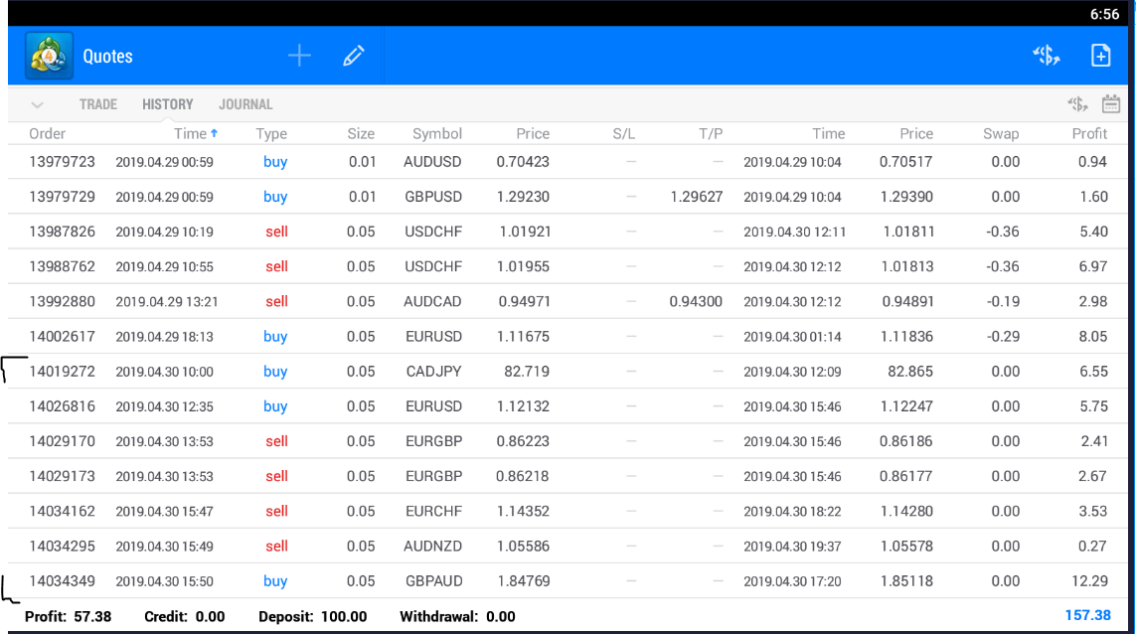This screenshot has width=1136, height=634.
Task: Select the HISTORY tab
Action: click(x=167, y=104)
